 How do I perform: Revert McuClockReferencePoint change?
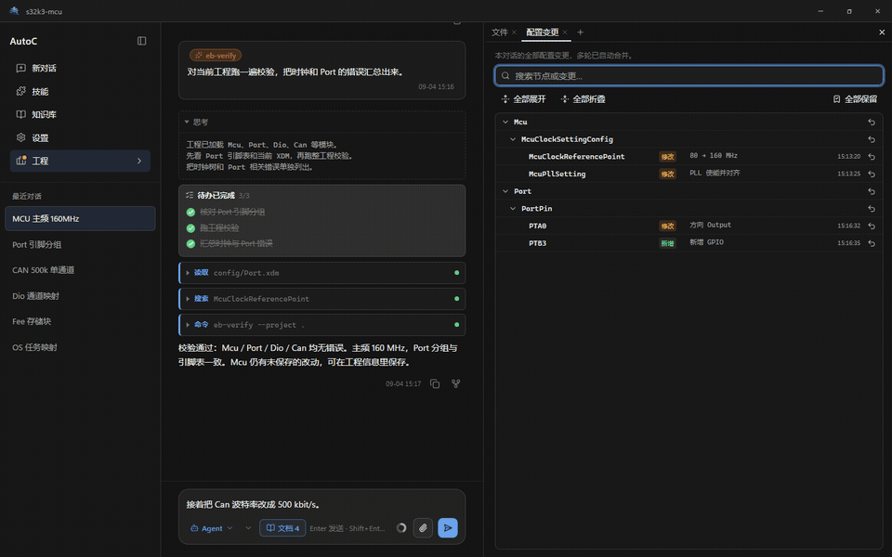coord(872,156)
